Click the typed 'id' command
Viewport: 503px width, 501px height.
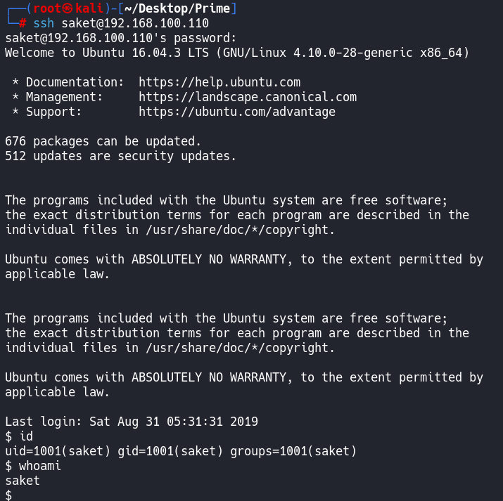pos(26,436)
